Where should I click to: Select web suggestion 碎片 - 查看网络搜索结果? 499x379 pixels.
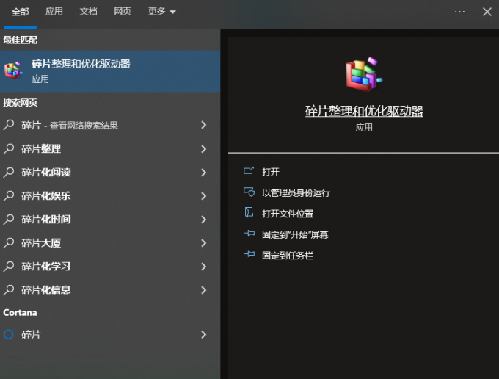(x=110, y=125)
